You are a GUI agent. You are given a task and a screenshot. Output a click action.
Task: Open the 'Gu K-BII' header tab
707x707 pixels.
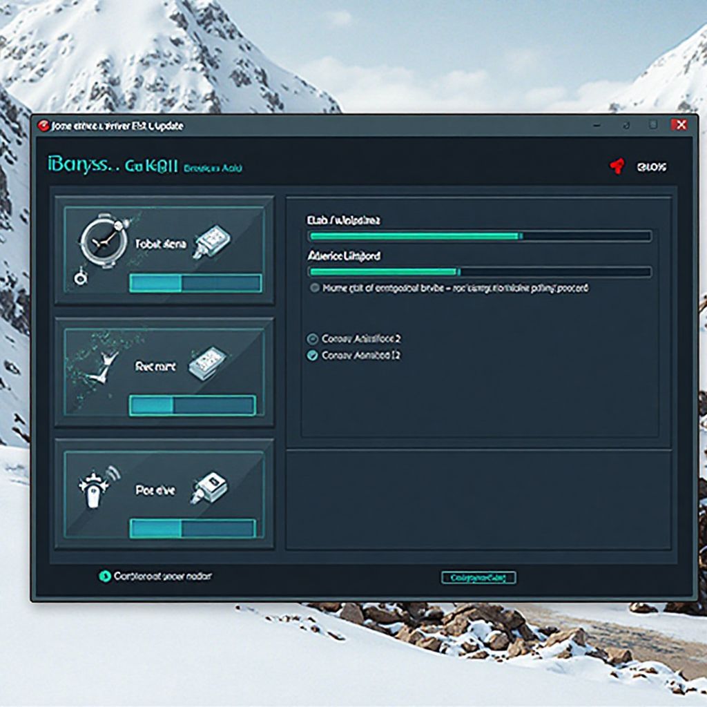click(152, 166)
